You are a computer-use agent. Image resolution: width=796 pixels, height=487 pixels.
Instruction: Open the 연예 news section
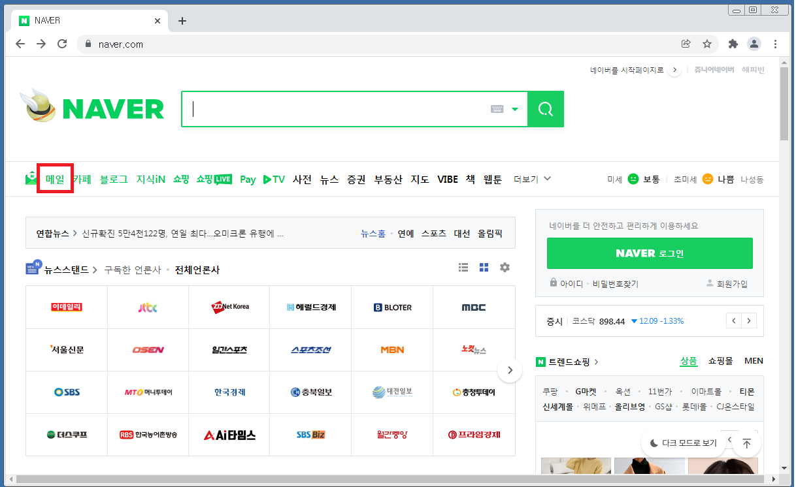[406, 233]
